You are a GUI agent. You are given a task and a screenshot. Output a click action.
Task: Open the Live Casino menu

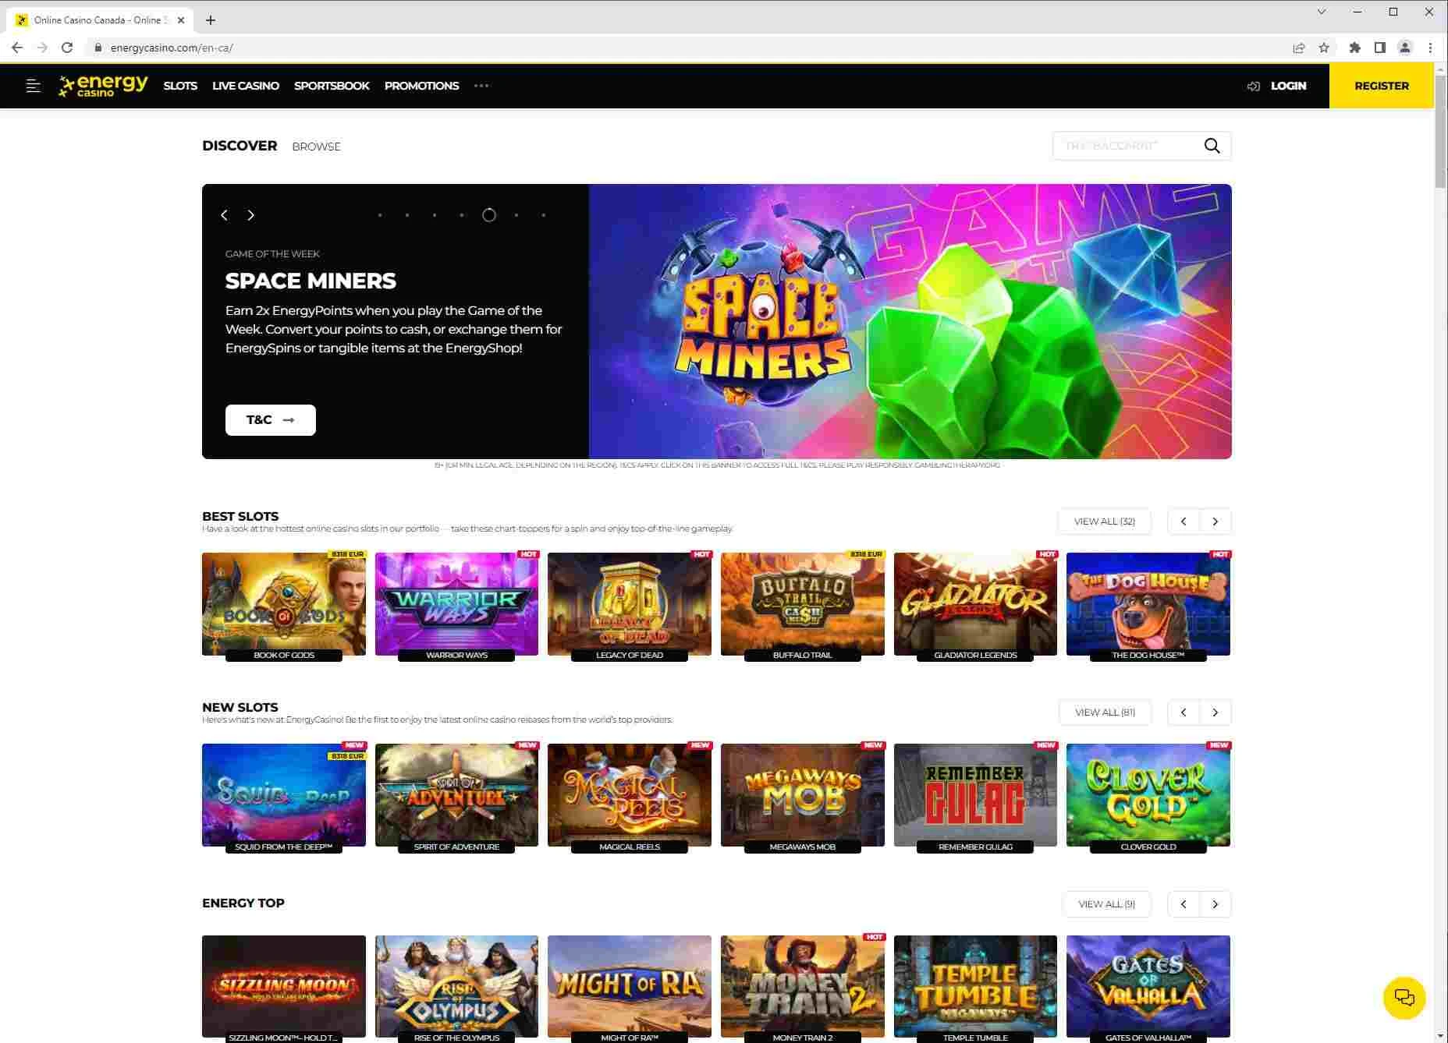point(246,86)
